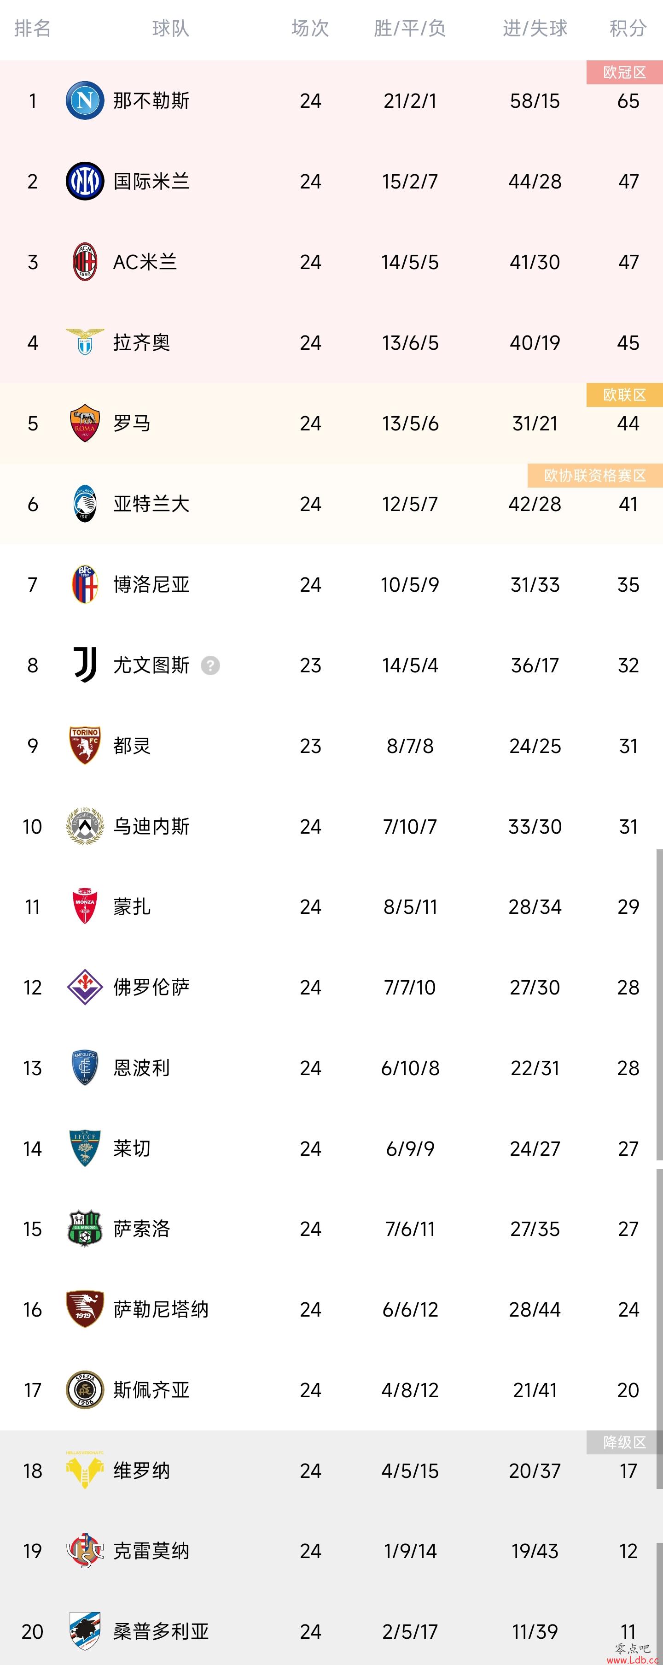Sort by the 积分 column header

628,28
